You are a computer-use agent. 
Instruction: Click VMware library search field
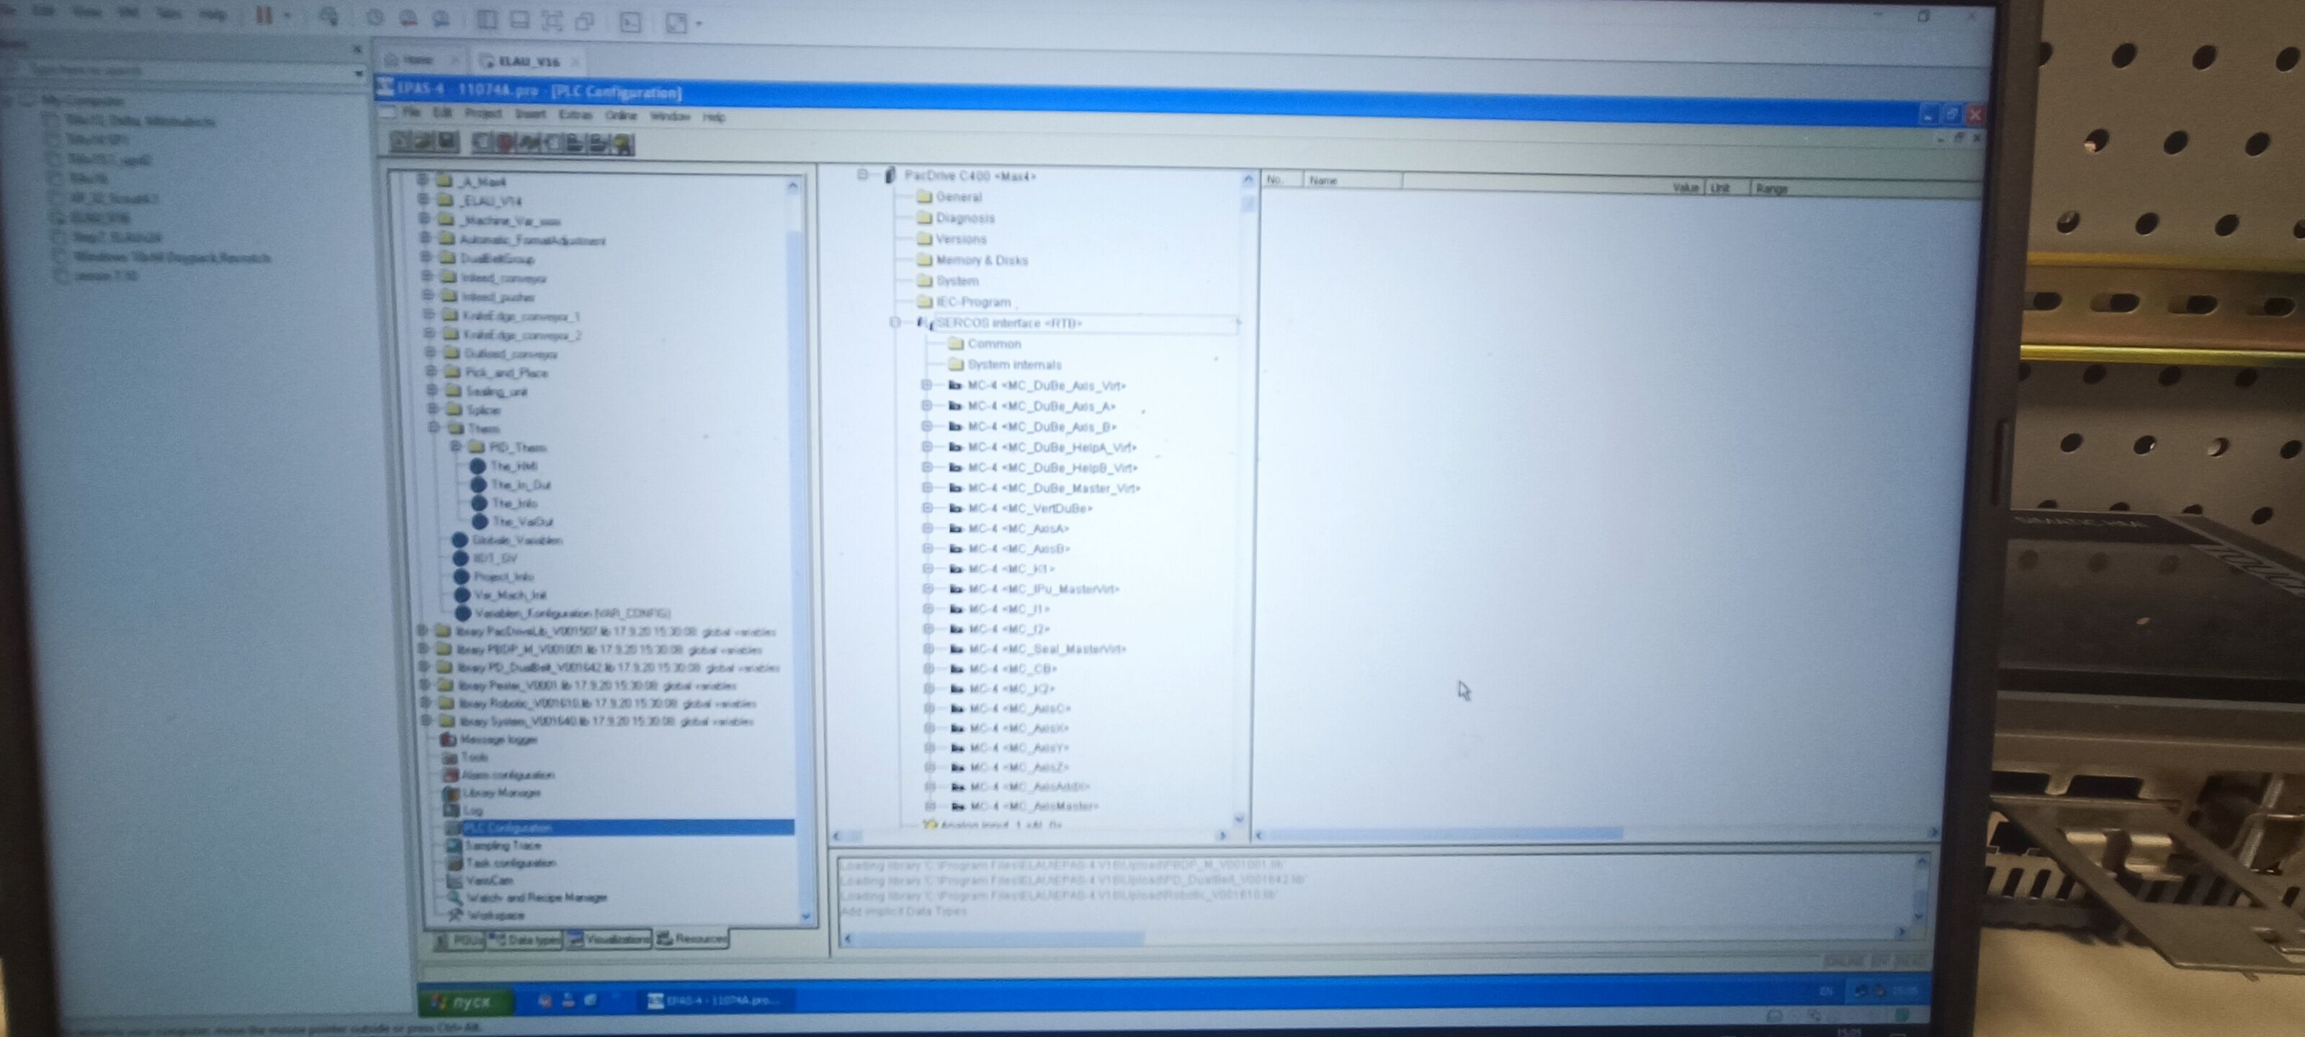pyautogui.click(x=184, y=70)
